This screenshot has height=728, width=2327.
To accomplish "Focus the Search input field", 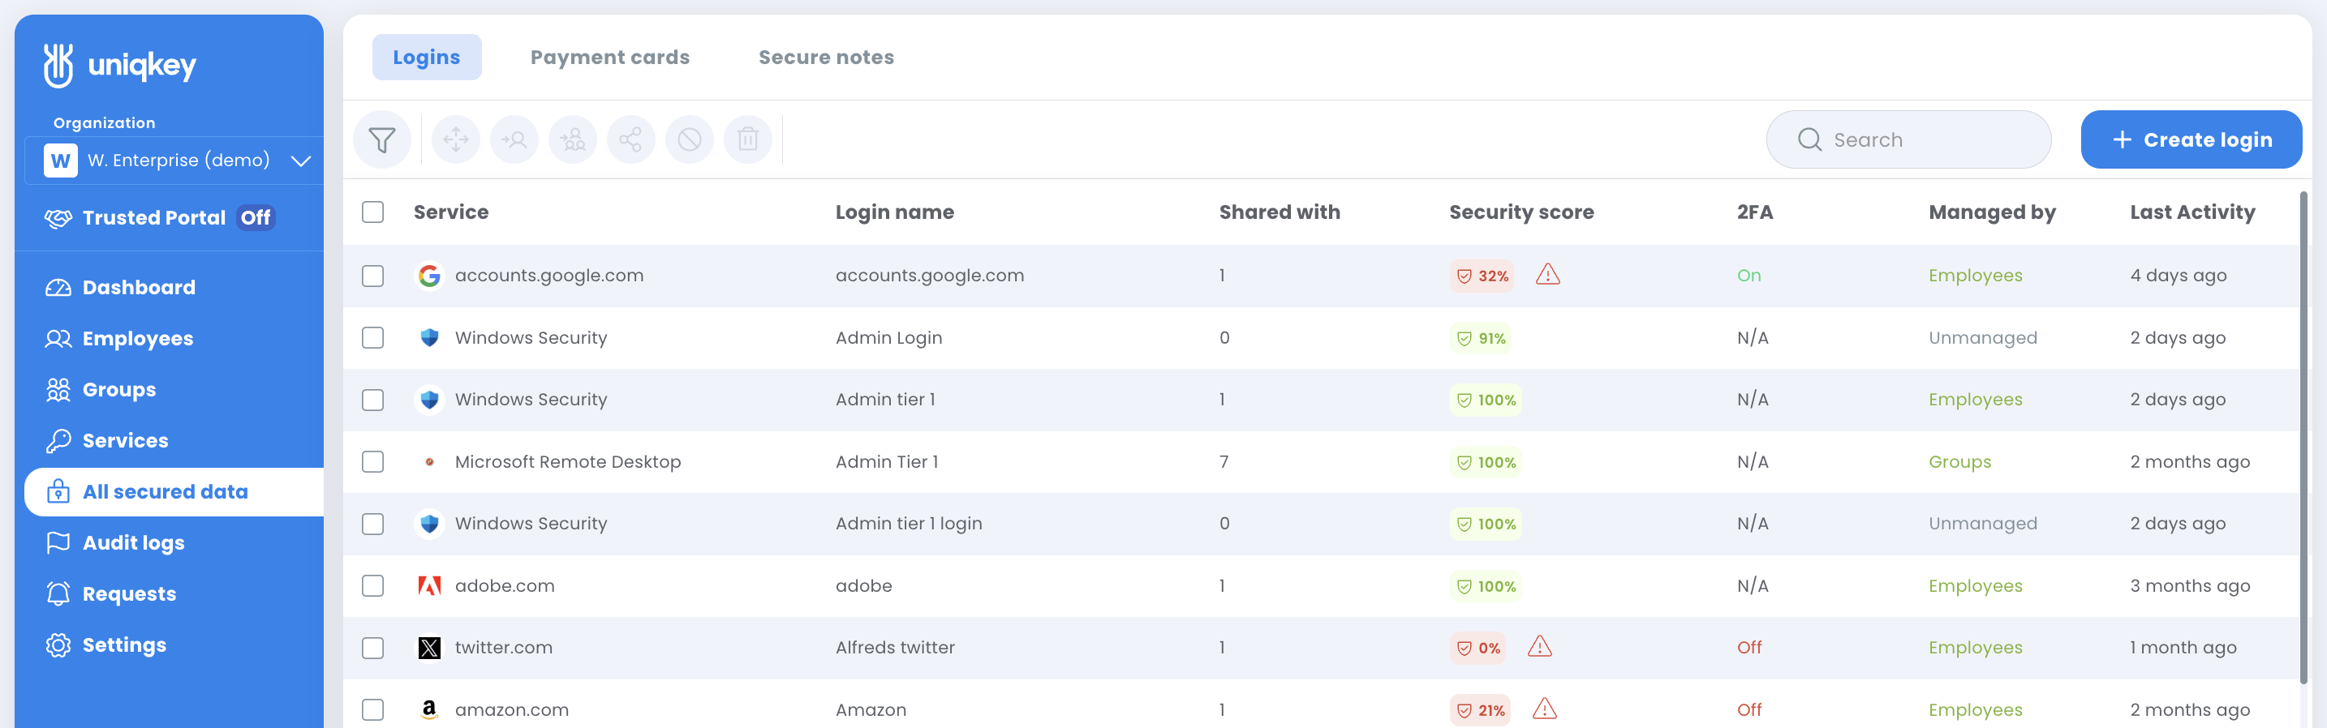I will click(x=1909, y=139).
